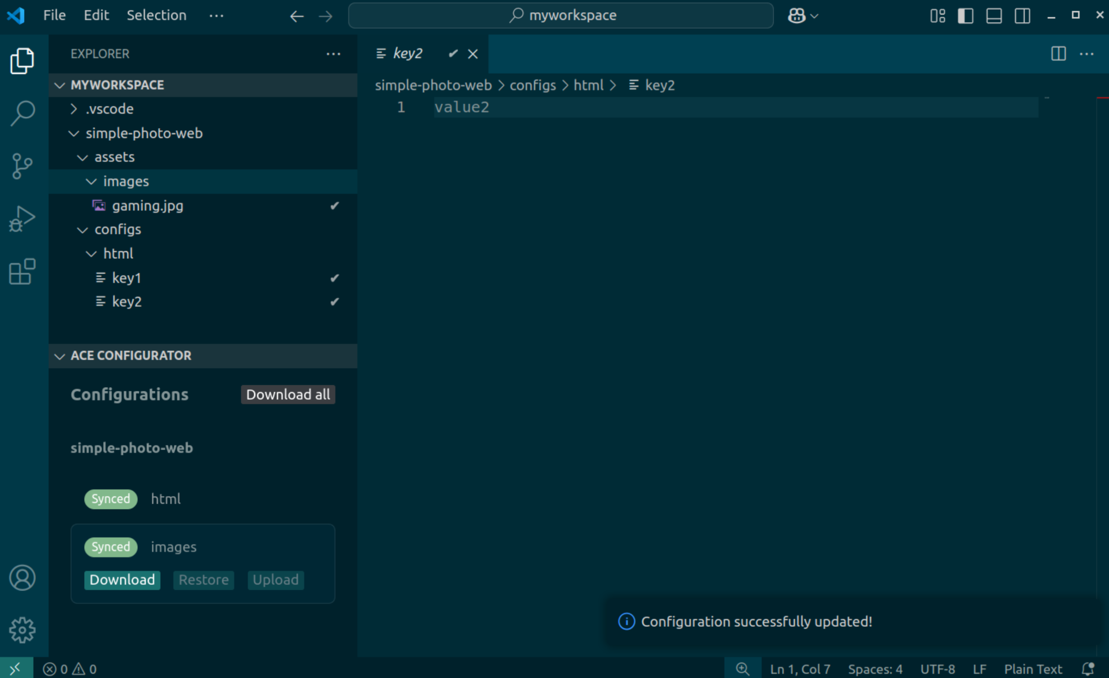The height and width of the screenshot is (678, 1109).
Task: Click the checkmark on the key2 tab
Action: (x=453, y=53)
